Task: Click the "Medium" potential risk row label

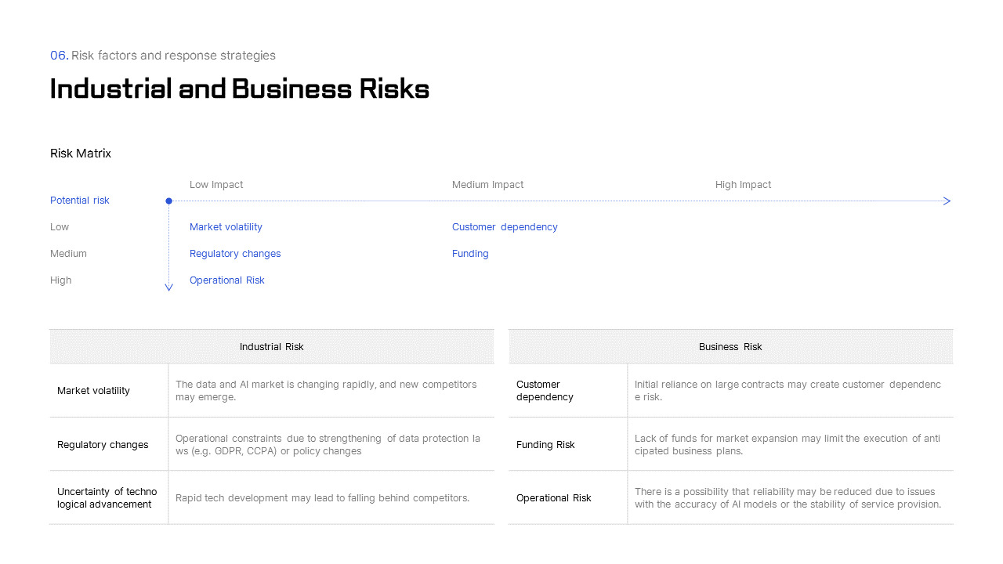Action: [68, 254]
